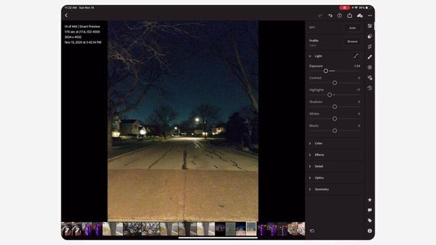Click the Browse profile button
The image size is (436, 245).
click(352, 42)
